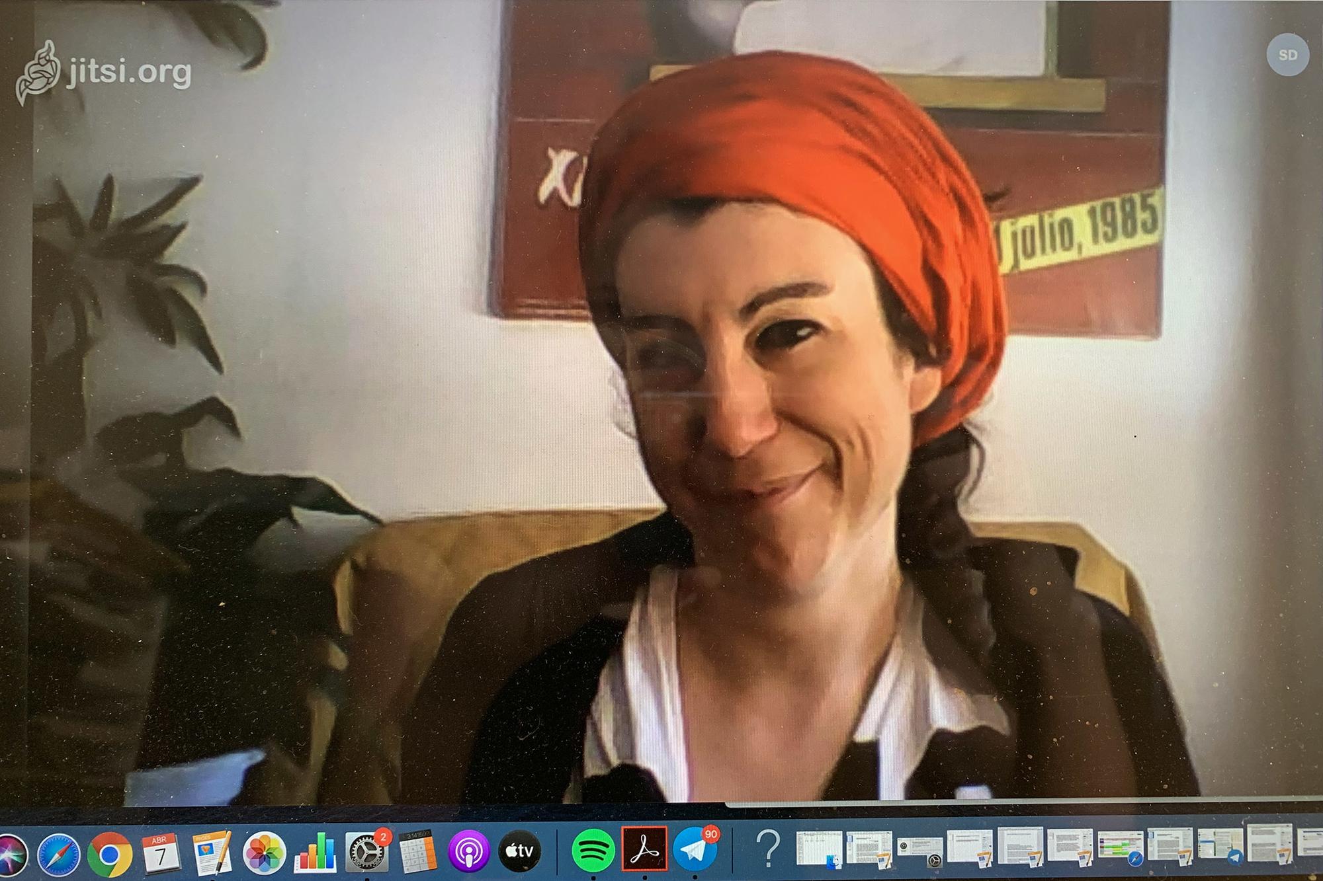Click the SD participant avatar
This screenshot has width=1323, height=881.
[x=1287, y=56]
